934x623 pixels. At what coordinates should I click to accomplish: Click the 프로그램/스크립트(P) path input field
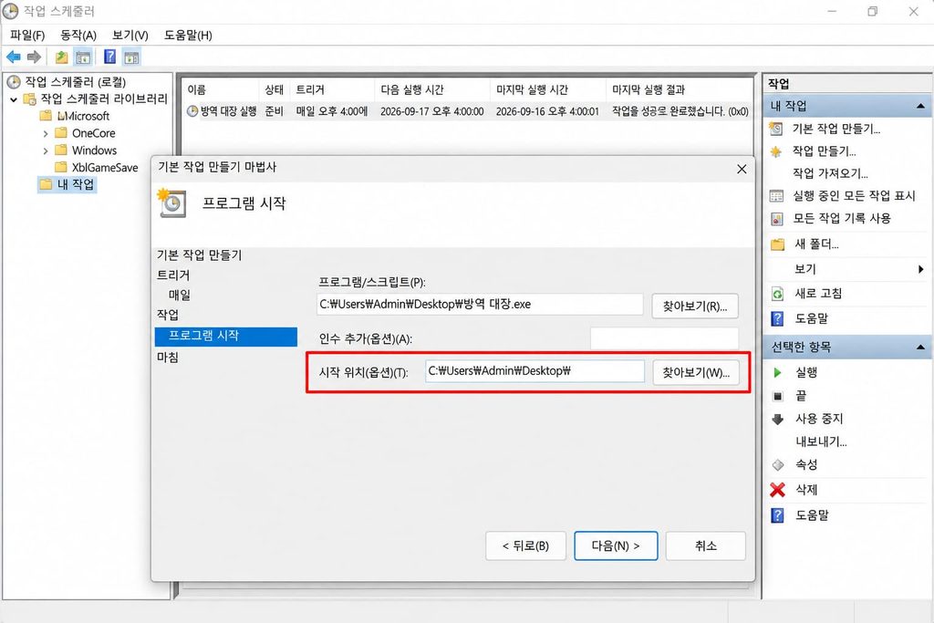[x=480, y=305]
